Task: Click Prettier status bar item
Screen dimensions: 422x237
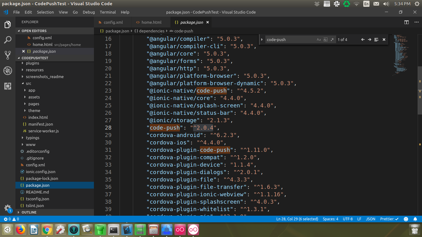Action: click(x=389, y=219)
